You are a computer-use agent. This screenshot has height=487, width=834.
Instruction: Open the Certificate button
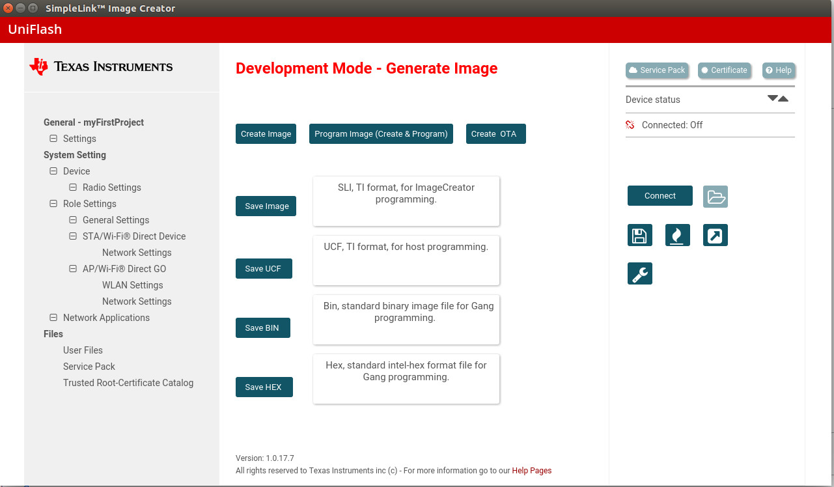(x=724, y=70)
